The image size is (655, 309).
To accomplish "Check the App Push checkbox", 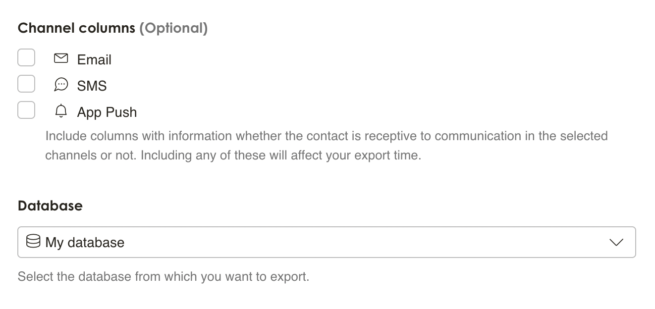I will point(26,110).
